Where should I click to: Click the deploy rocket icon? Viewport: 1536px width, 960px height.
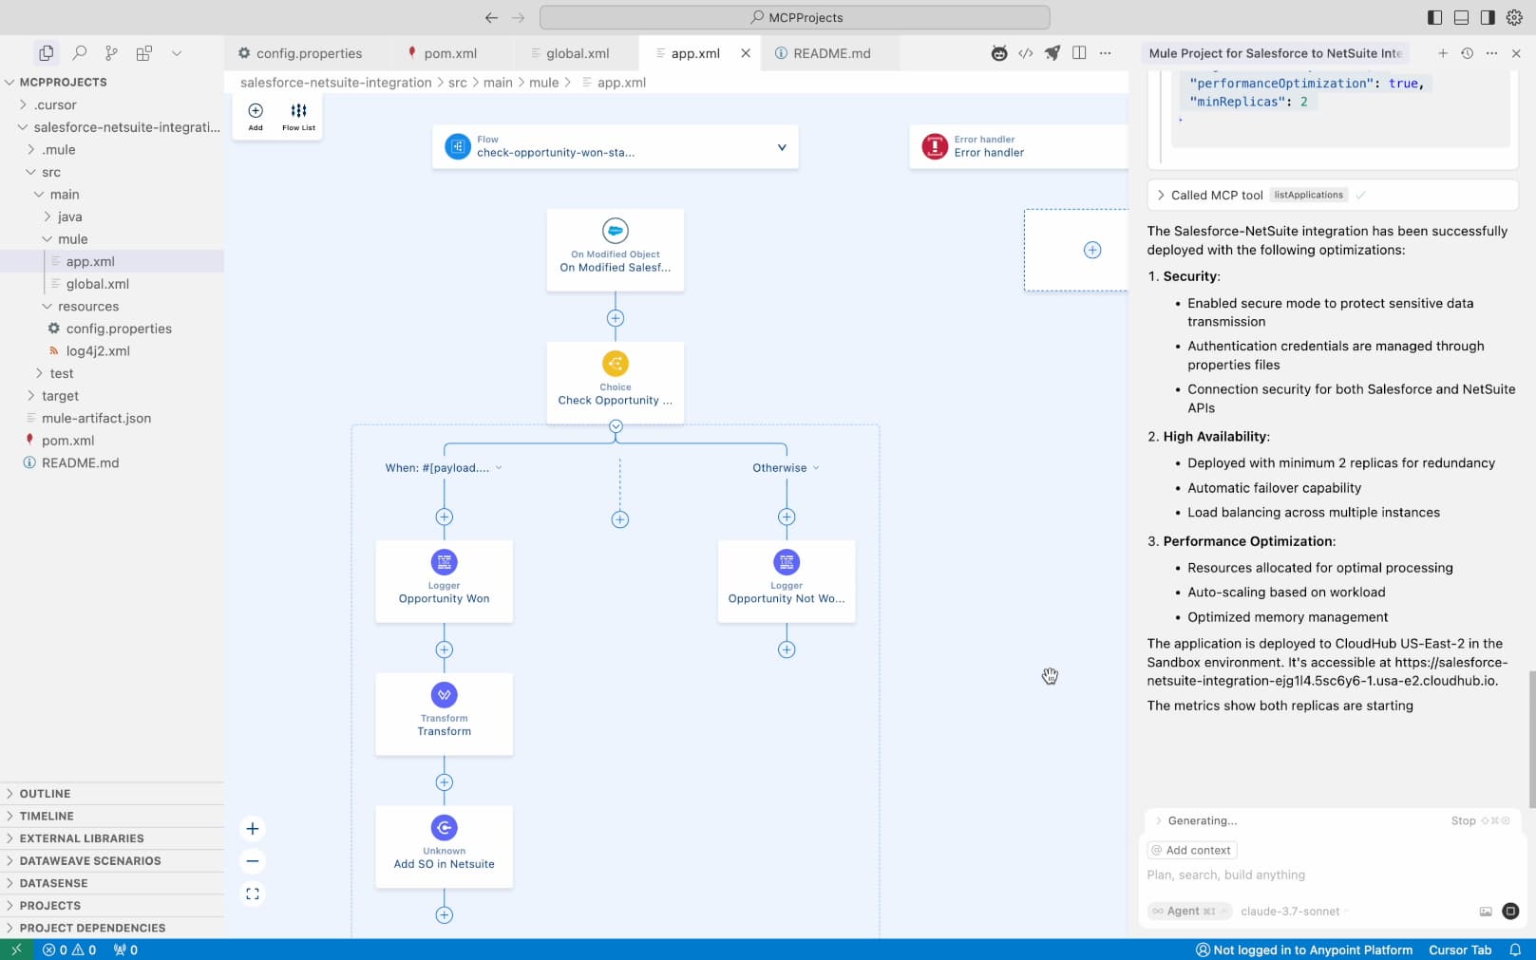point(1052,53)
